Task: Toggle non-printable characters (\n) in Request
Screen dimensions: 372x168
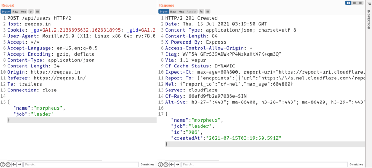Action: tap(31, 11)
